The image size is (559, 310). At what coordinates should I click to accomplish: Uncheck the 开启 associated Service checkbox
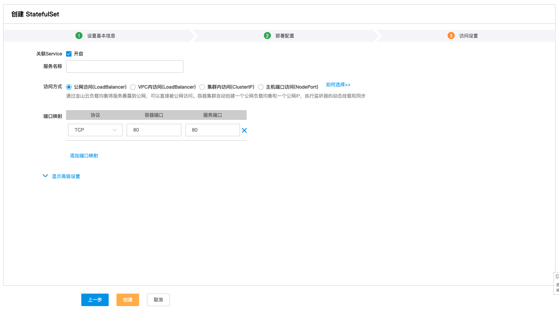tap(69, 54)
